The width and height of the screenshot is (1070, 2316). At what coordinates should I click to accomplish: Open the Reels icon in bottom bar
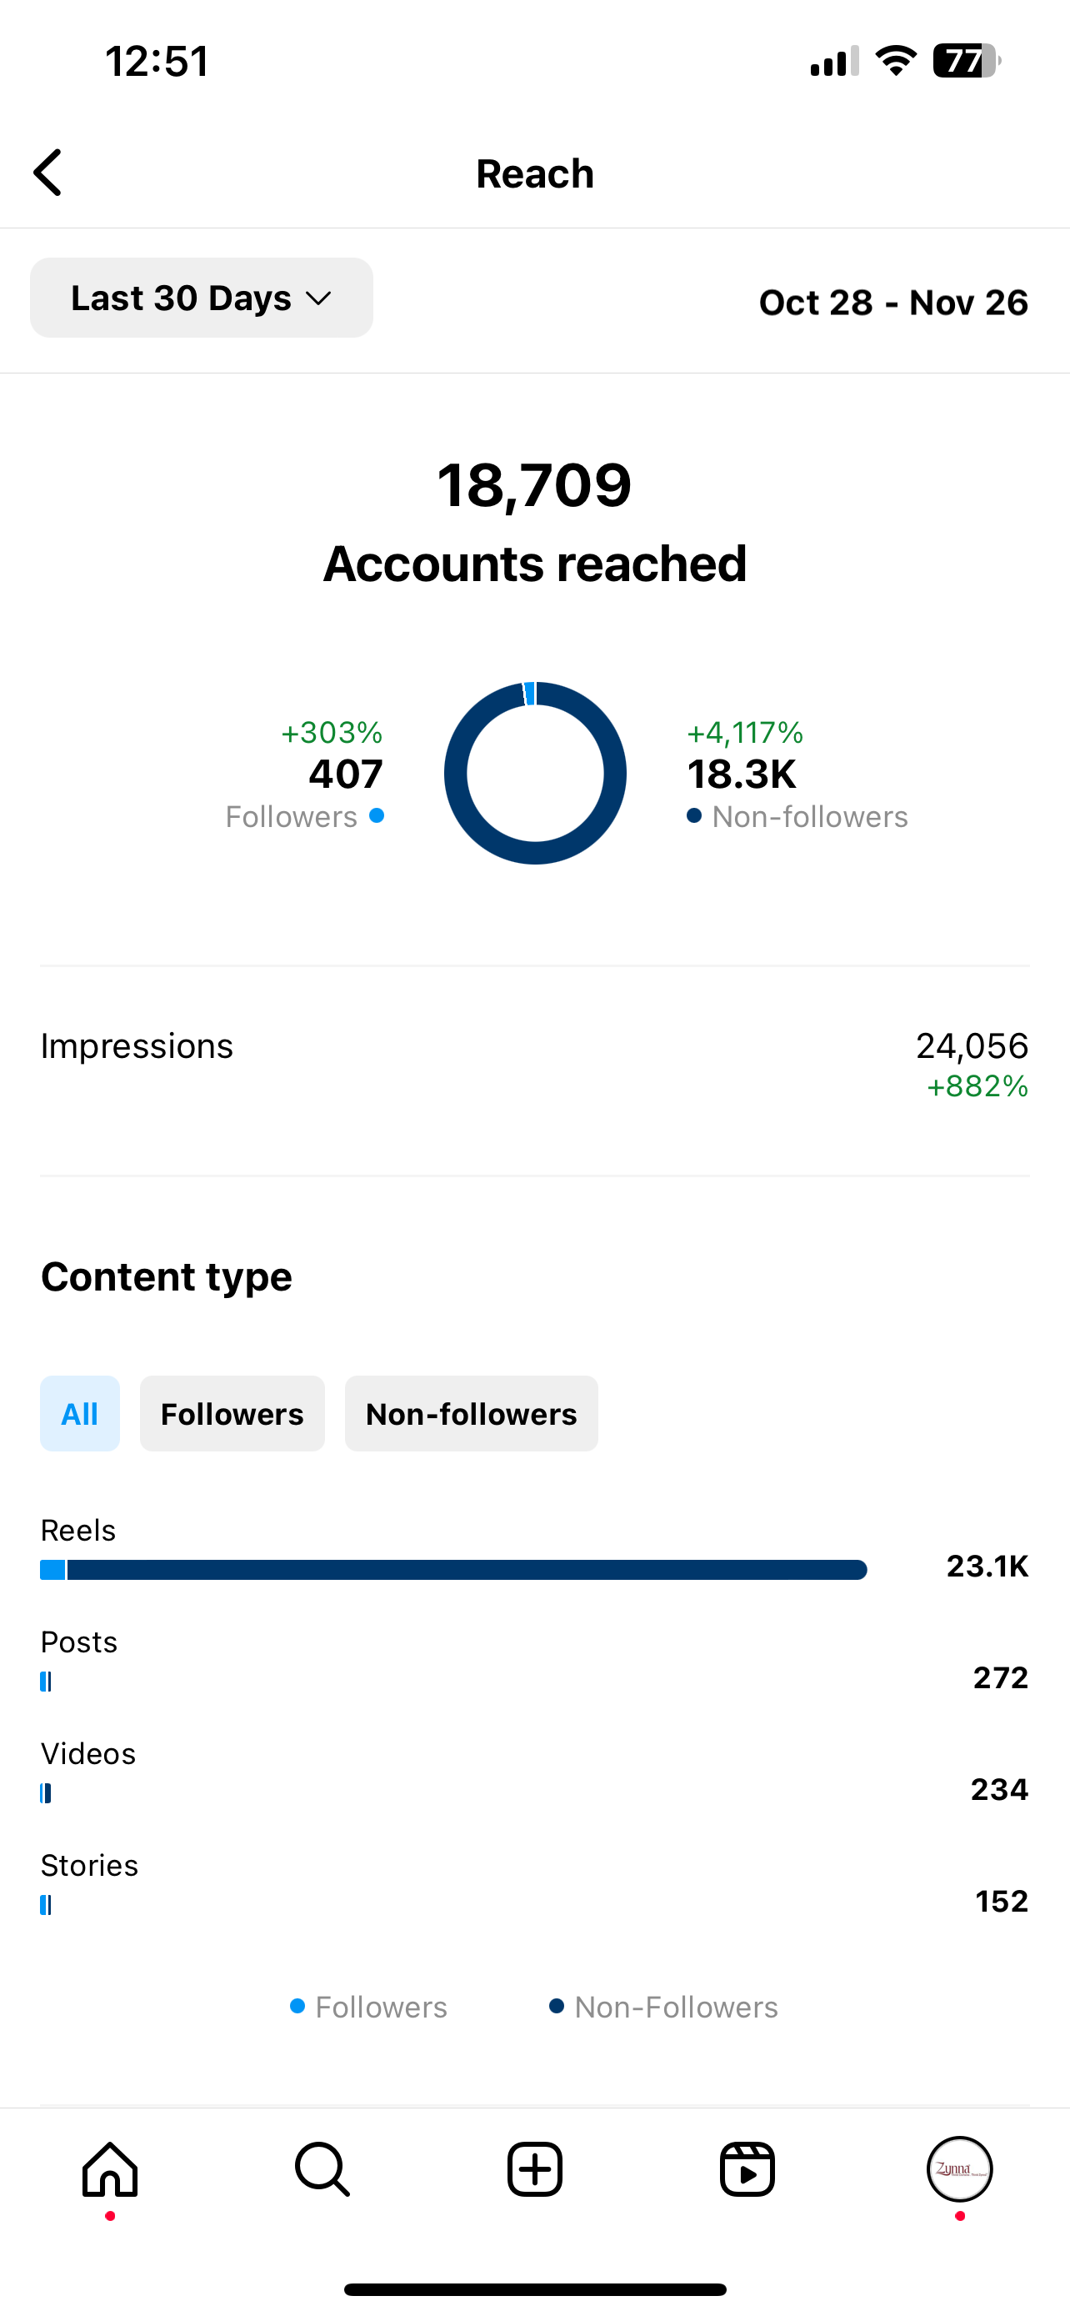pos(747,2168)
